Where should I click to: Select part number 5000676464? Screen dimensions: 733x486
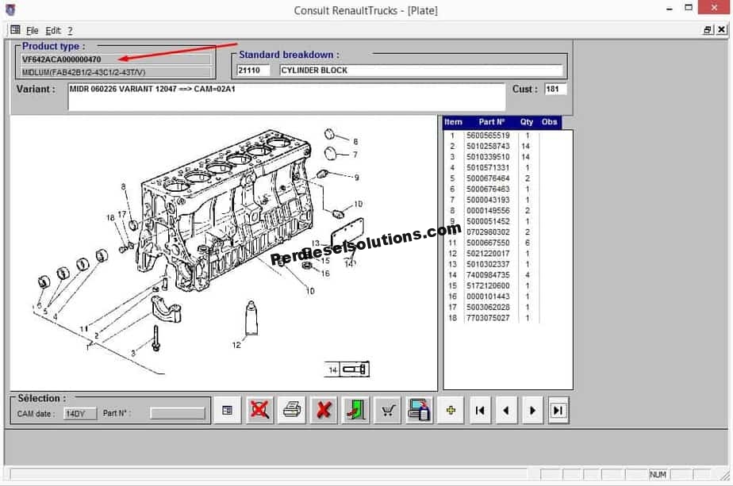pyautogui.click(x=488, y=178)
